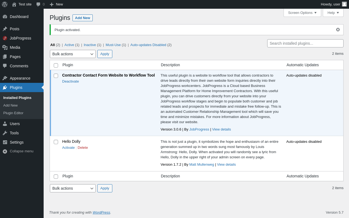
Task: Open the bottom Bulk actions dropdown
Action: pyautogui.click(x=73, y=188)
